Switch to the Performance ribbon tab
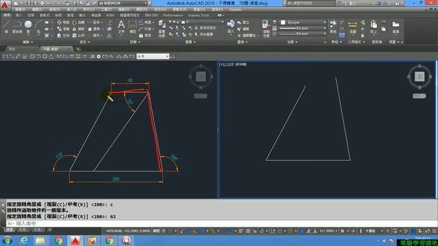Image resolution: width=438 pixels, height=246 pixels. (x=173, y=15)
